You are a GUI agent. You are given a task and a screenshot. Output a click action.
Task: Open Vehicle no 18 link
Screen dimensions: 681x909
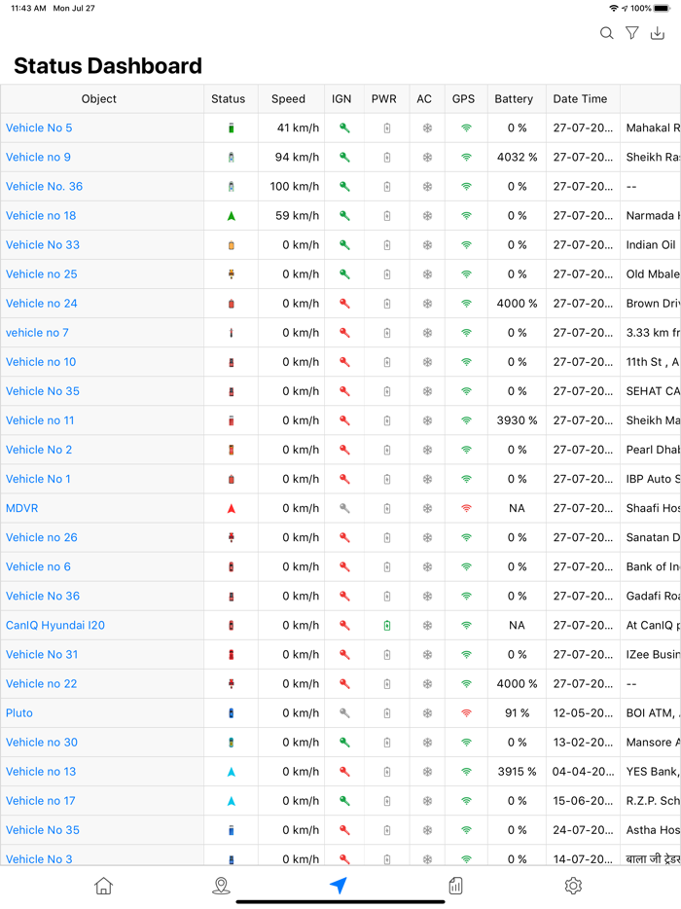click(41, 216)
